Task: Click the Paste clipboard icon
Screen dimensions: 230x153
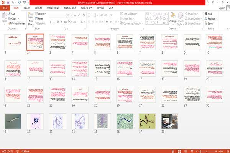Action: pyautogui.click(x=4, y=16)
